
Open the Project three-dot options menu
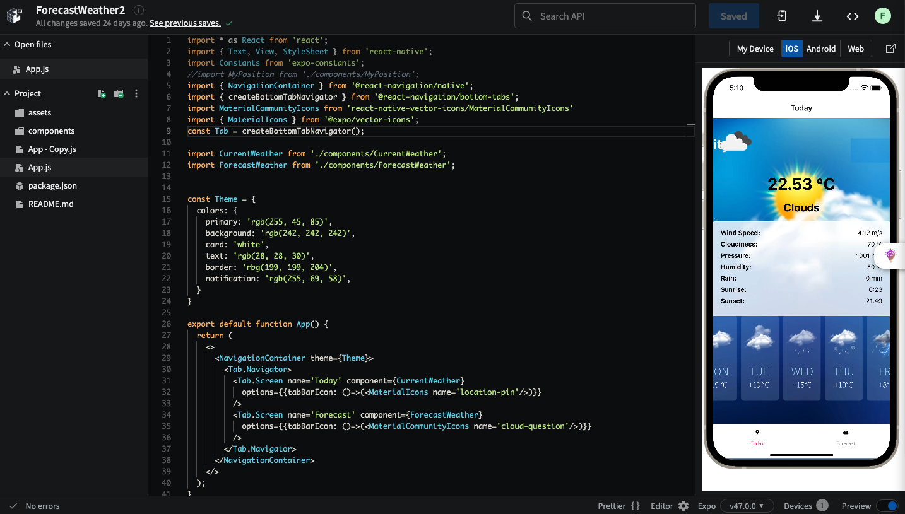(x=136, y=93)
